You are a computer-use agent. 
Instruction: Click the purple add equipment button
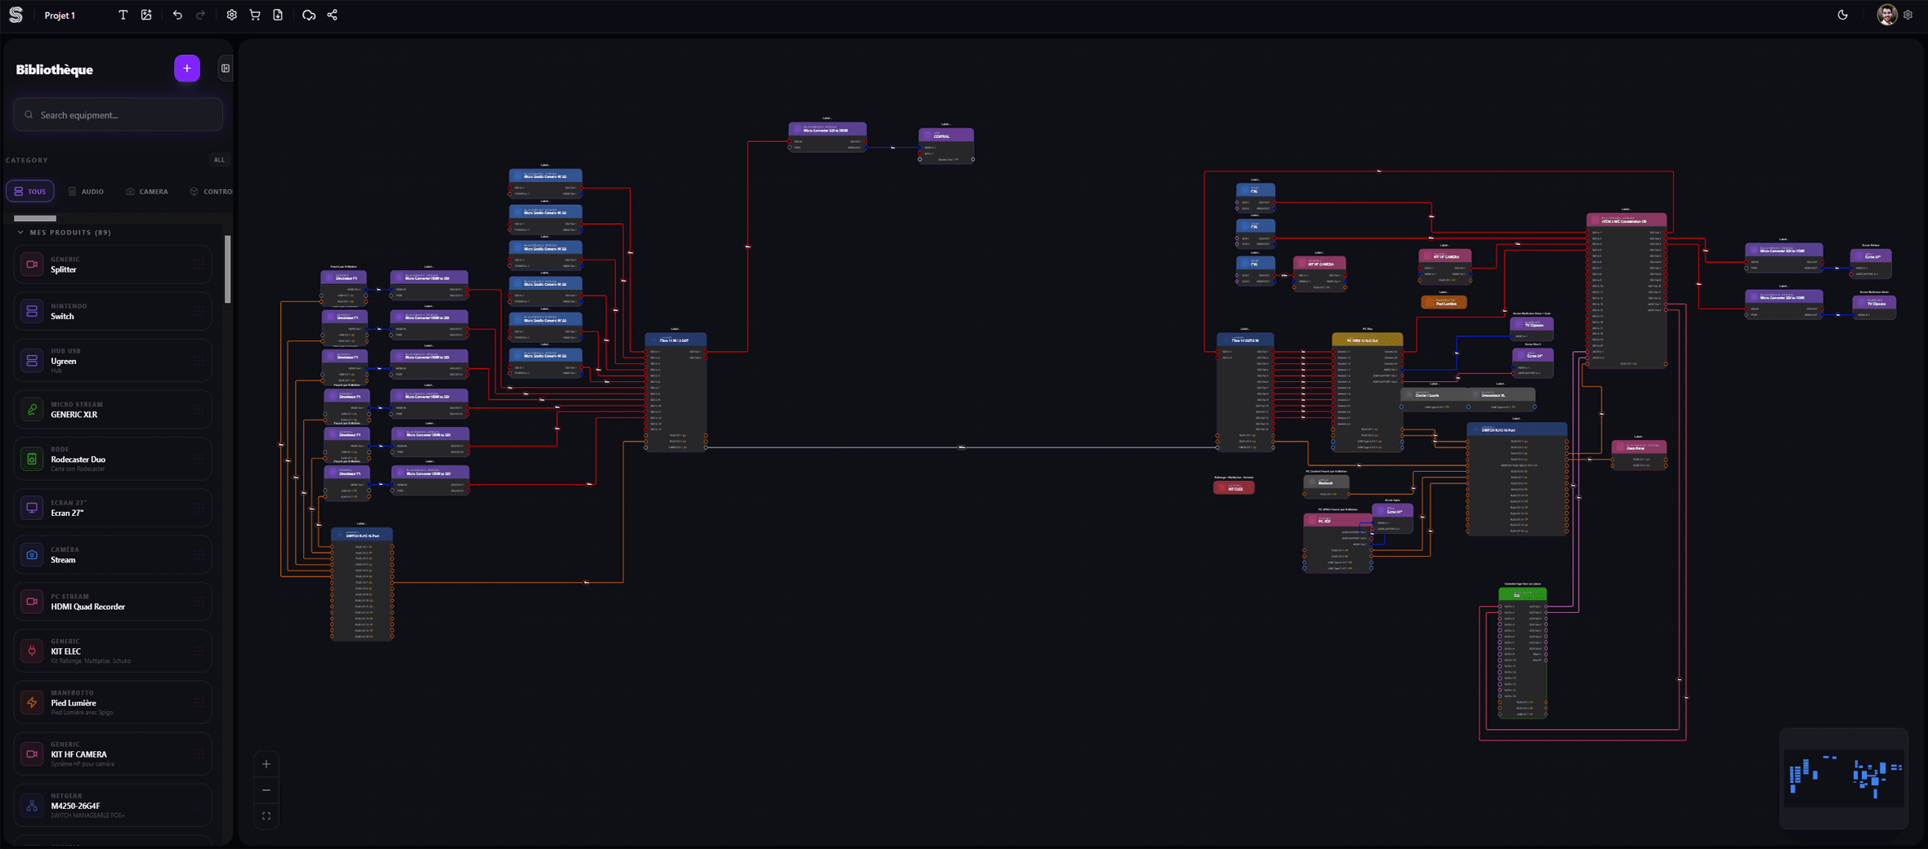[187, 69]
